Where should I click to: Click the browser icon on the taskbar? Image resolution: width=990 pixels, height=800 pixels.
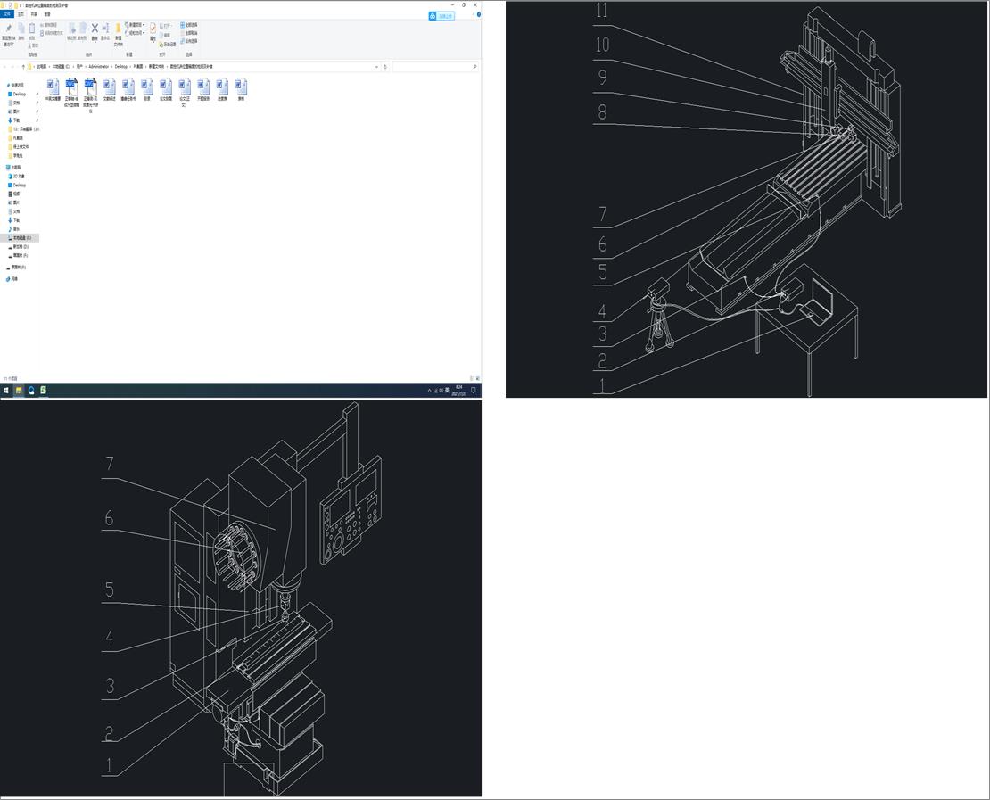coord(31,391)
